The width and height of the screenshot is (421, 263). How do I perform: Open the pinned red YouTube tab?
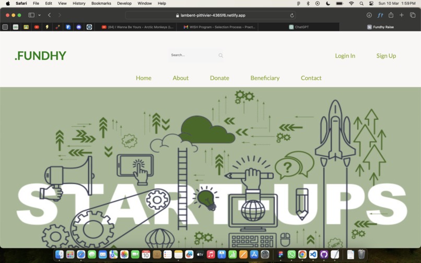[x=37, y=27]
